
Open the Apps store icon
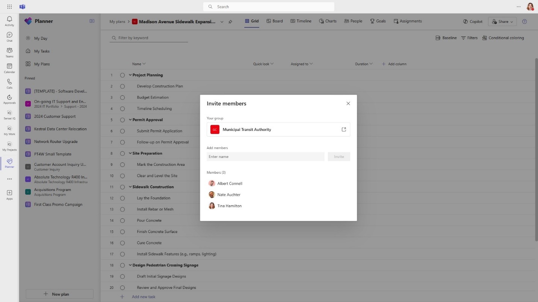[9, 195]
